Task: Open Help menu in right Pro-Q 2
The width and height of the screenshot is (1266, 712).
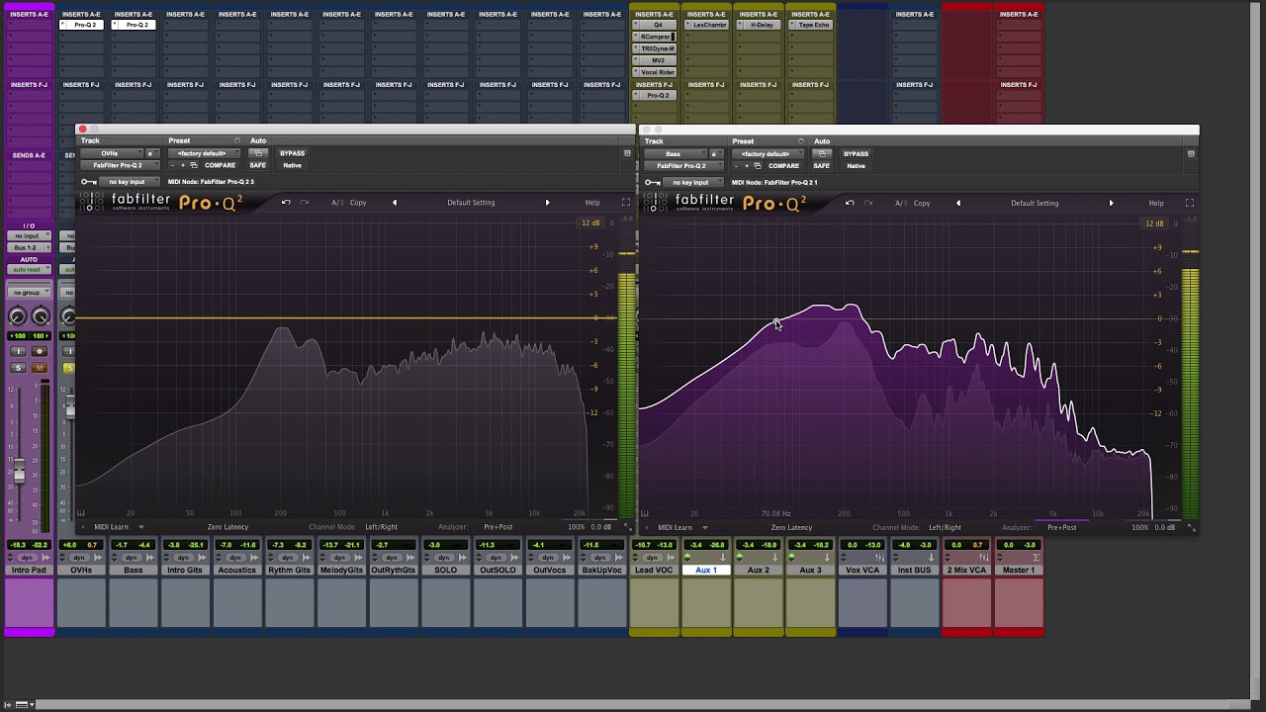Action: (1156, 203)
